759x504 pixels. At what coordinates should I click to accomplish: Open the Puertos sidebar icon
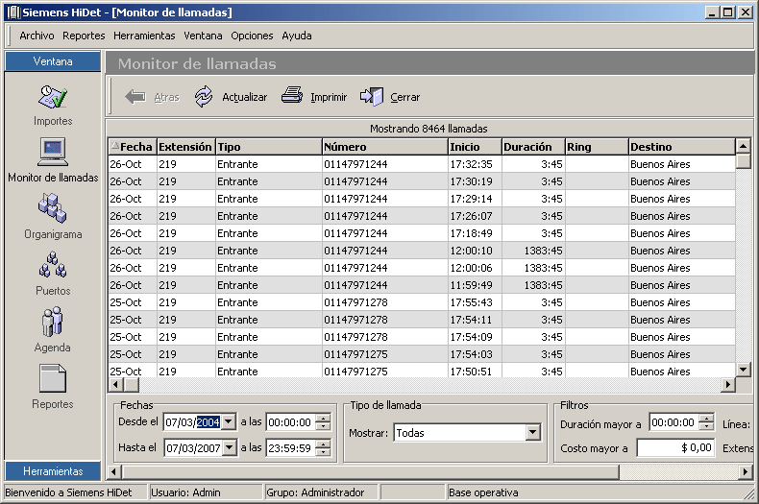coord(53,264)
